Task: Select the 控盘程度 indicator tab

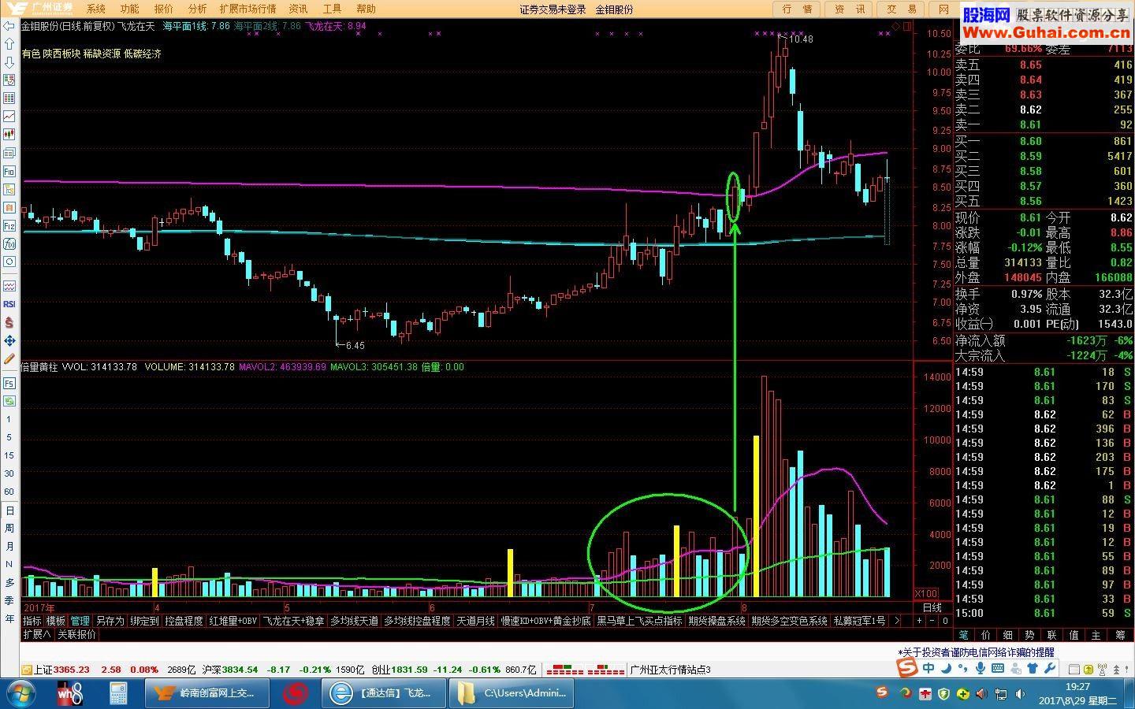Action: (x=184, y=621)
